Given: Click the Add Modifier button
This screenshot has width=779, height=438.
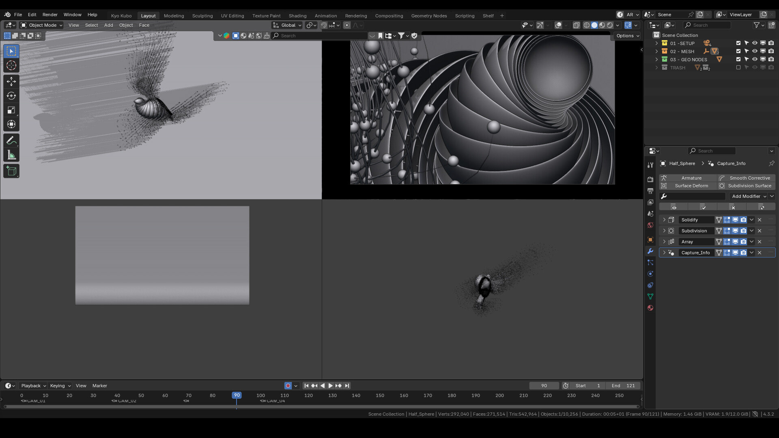Looking at the screenshot, I should click(x=749, y=196).
